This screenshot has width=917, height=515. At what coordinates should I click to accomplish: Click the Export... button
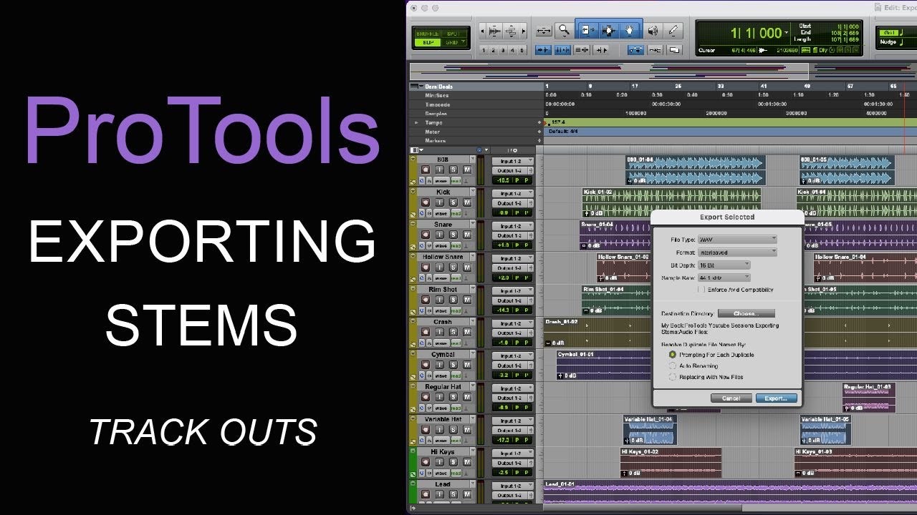click(x=776, y=398)
